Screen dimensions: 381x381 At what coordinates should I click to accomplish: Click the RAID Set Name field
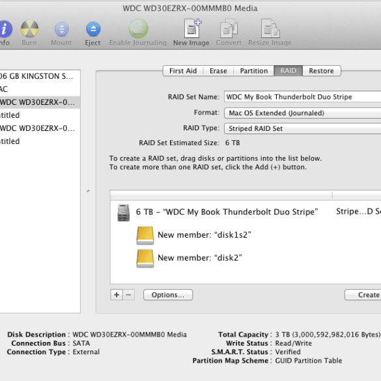(x=302, y=96)
